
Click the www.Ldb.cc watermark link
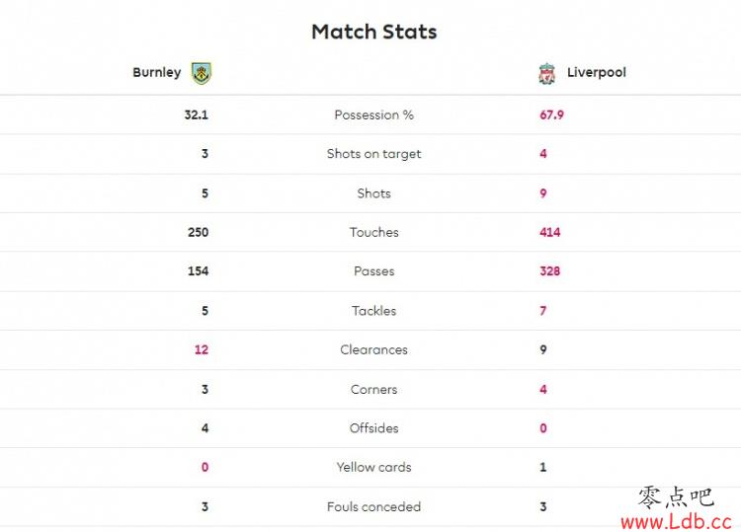coord(676,521)
